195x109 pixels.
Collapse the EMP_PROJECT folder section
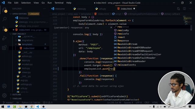19,34
